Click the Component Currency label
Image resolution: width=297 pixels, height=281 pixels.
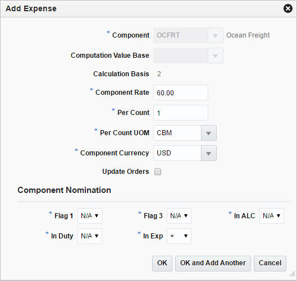(x=115, y=153)
